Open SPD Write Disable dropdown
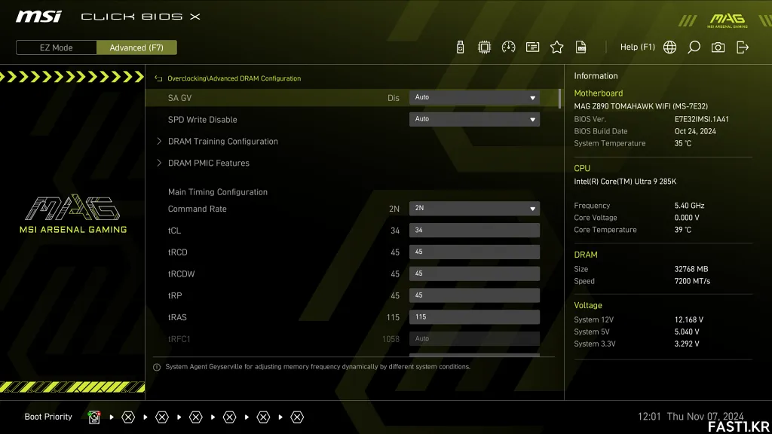This screenshot has width=772, height=434. pos(474,119)
